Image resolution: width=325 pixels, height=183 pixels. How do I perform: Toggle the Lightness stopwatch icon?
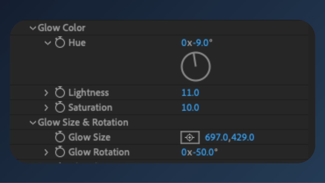tap(60, 93)
